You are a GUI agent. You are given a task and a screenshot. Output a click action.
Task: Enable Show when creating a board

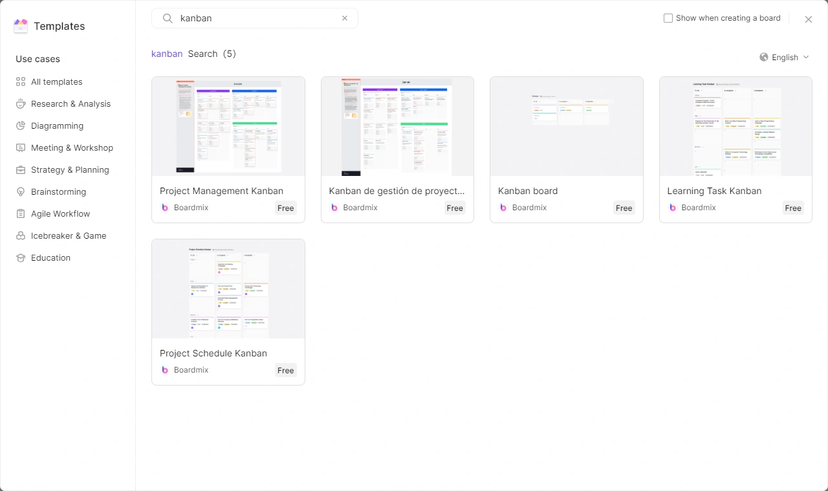(668, 18)
